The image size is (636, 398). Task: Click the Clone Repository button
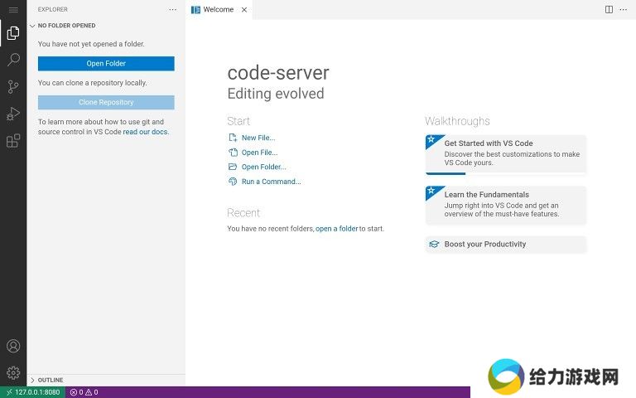pyautogui.click(x=106, y=102)
